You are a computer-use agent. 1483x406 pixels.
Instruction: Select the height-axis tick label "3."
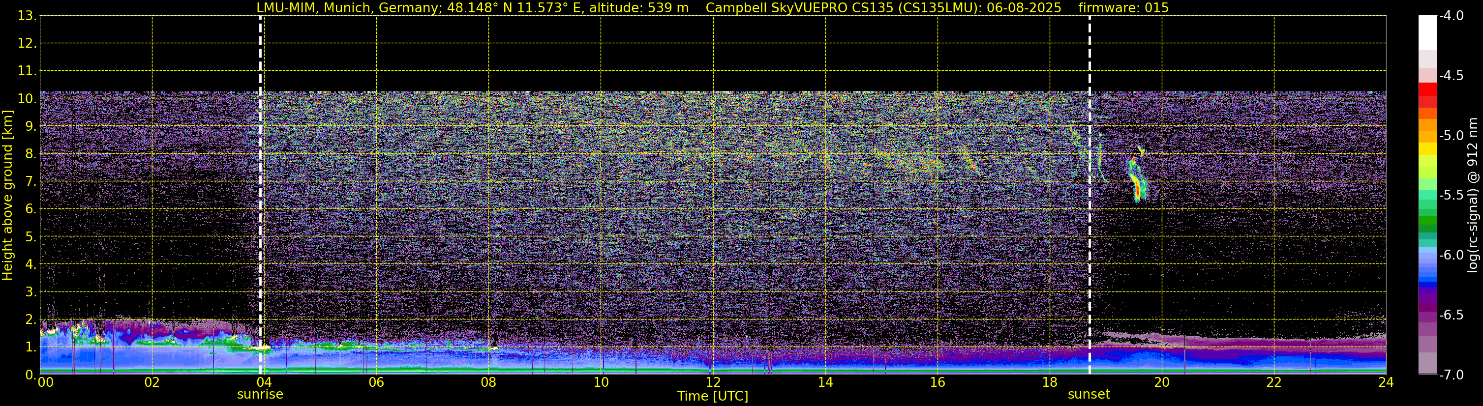30,291
